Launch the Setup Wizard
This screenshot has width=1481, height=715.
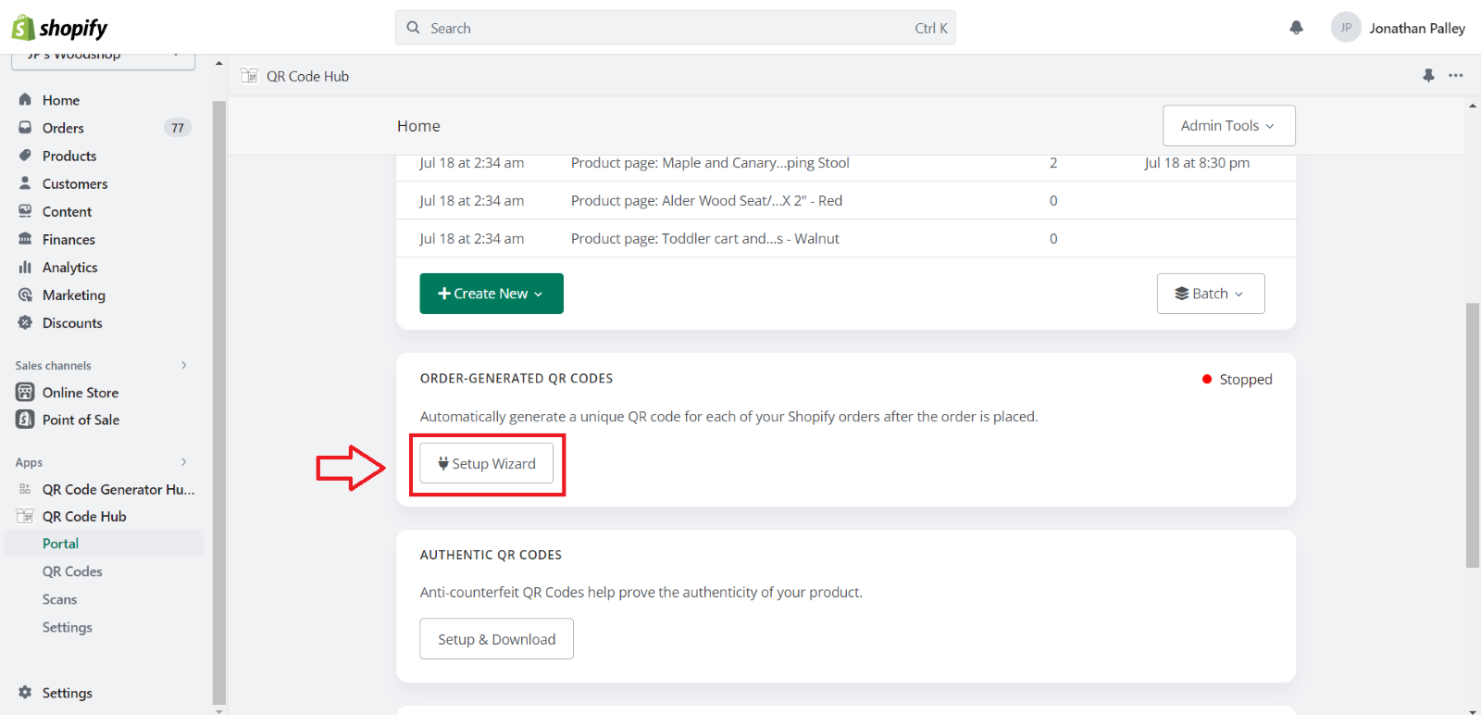click(x=487, y=463)
